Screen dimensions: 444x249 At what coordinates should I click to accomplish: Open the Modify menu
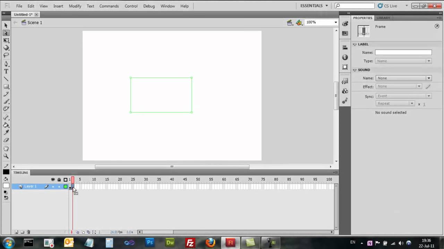tap(75, 6)
